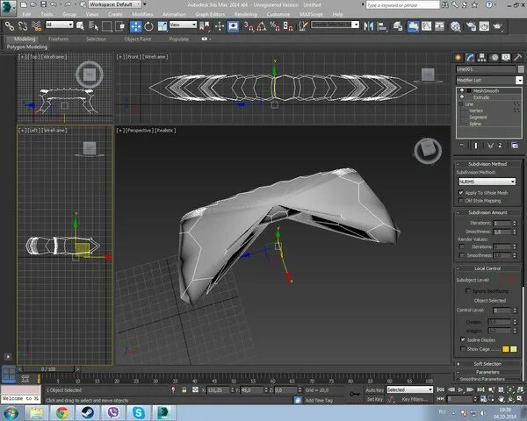Click the Auto Key button
Viewport: 527px width, 421px height.
point(374,390)
